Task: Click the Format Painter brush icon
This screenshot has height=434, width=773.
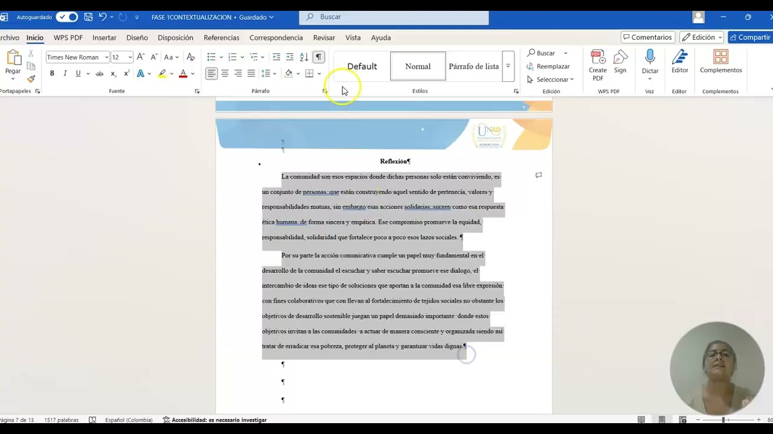Action: [x=31, y=79]
